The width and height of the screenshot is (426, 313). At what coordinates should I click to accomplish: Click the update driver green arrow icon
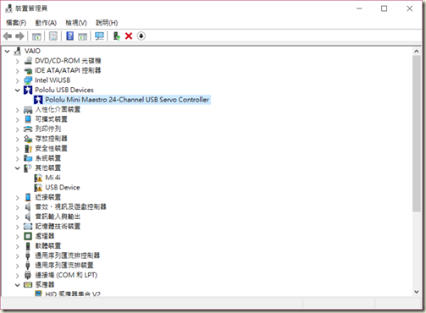point(116,36)
